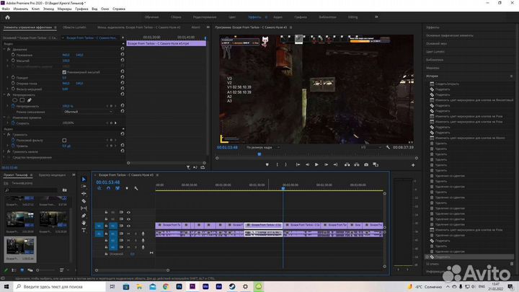This screenshot has width=519, height=292.
Task: Click Program monitor playhead scrubber
Action: point(259,154)
